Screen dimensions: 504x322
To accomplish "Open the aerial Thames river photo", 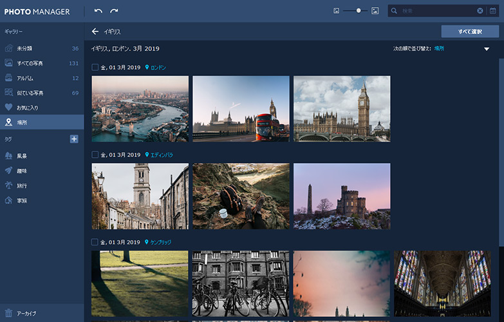I will [140, 109].
